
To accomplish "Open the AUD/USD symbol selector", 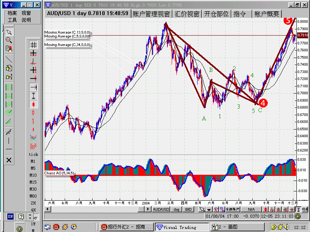I will [x=161, y=209].
